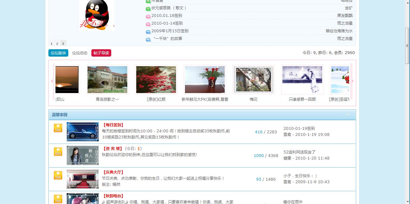Enter the 【每日签到】 board
Screen dimensions: 410x204
click(113, 125)
